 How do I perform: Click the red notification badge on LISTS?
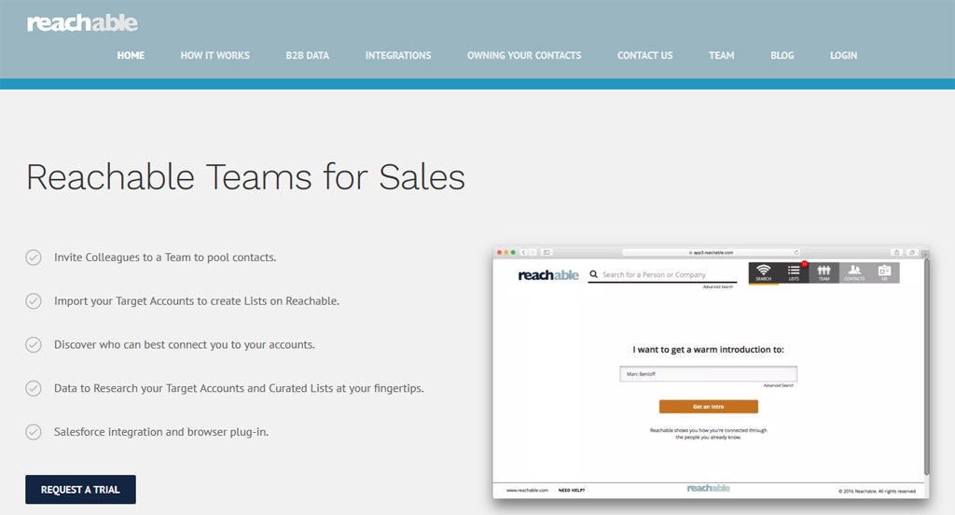click(805, 265)
